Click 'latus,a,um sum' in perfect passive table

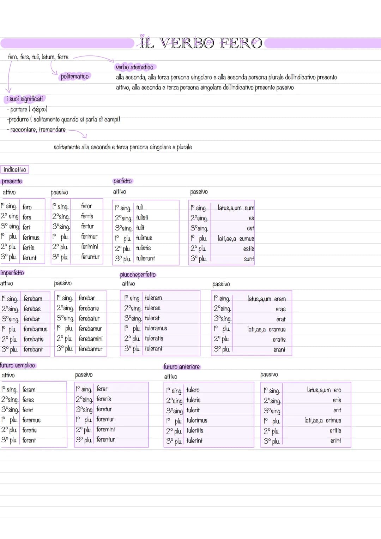click(236, 208)
